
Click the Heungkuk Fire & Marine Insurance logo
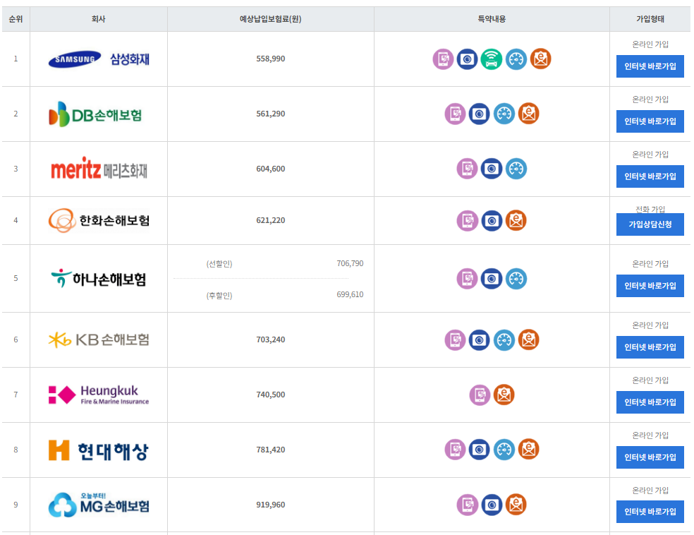(x=99, y=395)
